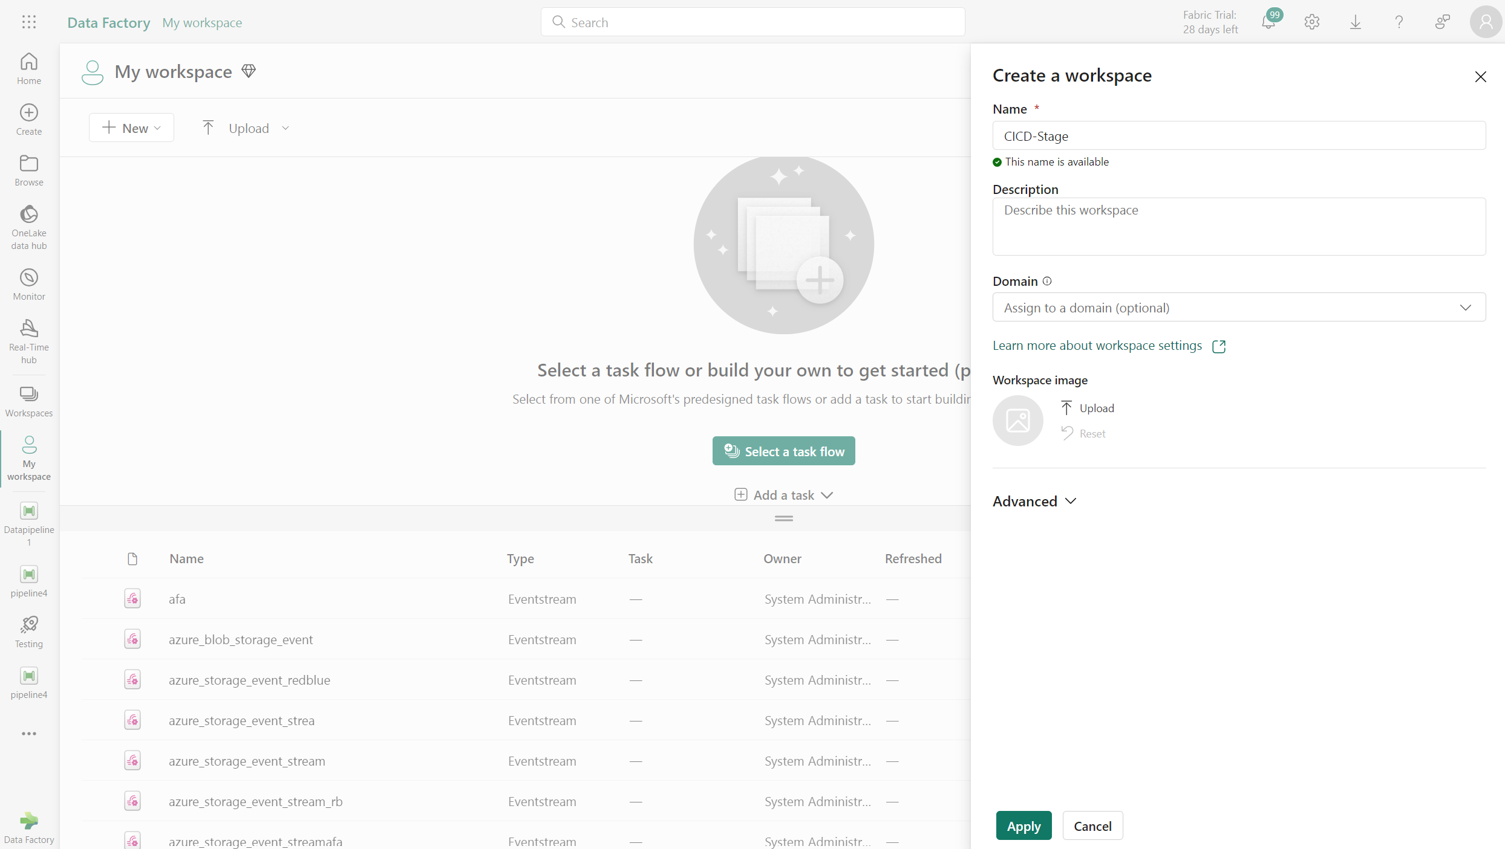Click the Description text area
This screenshot has height=849, width=1505.
1239,227
